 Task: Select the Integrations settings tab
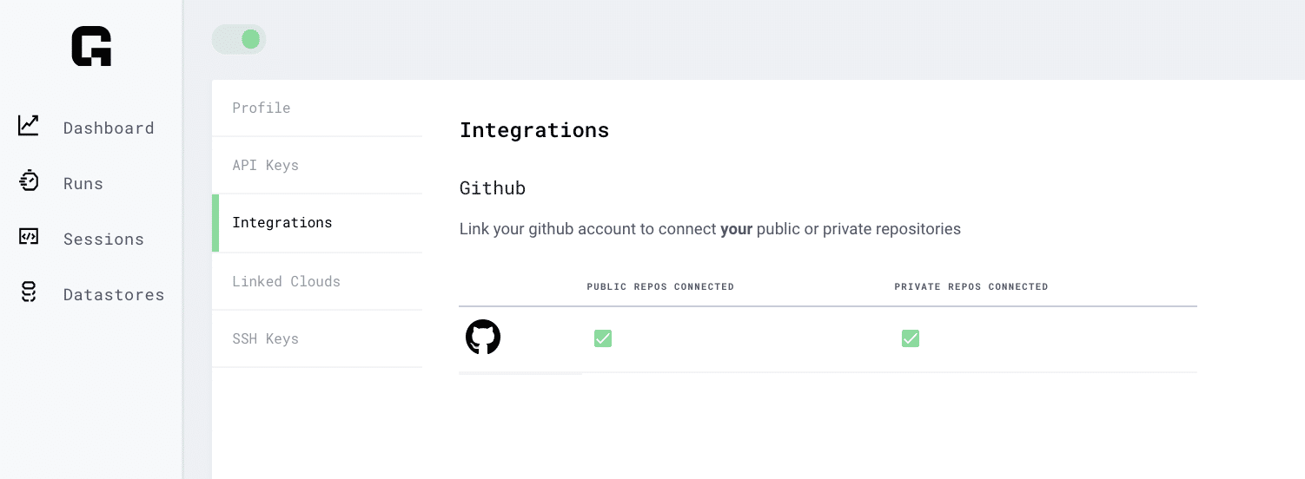282,223
